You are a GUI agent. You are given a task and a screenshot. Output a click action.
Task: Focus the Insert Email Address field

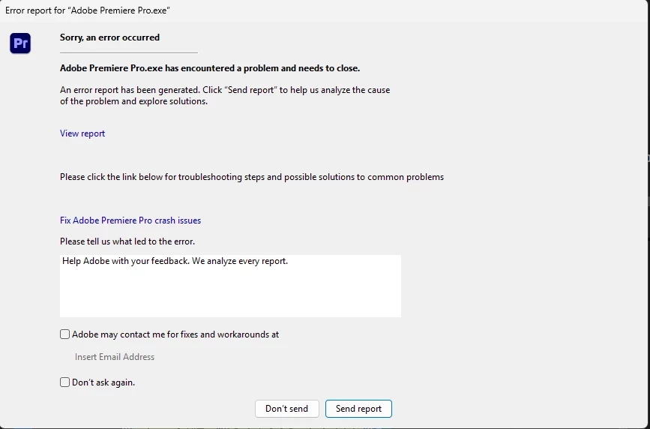(115, 357)
